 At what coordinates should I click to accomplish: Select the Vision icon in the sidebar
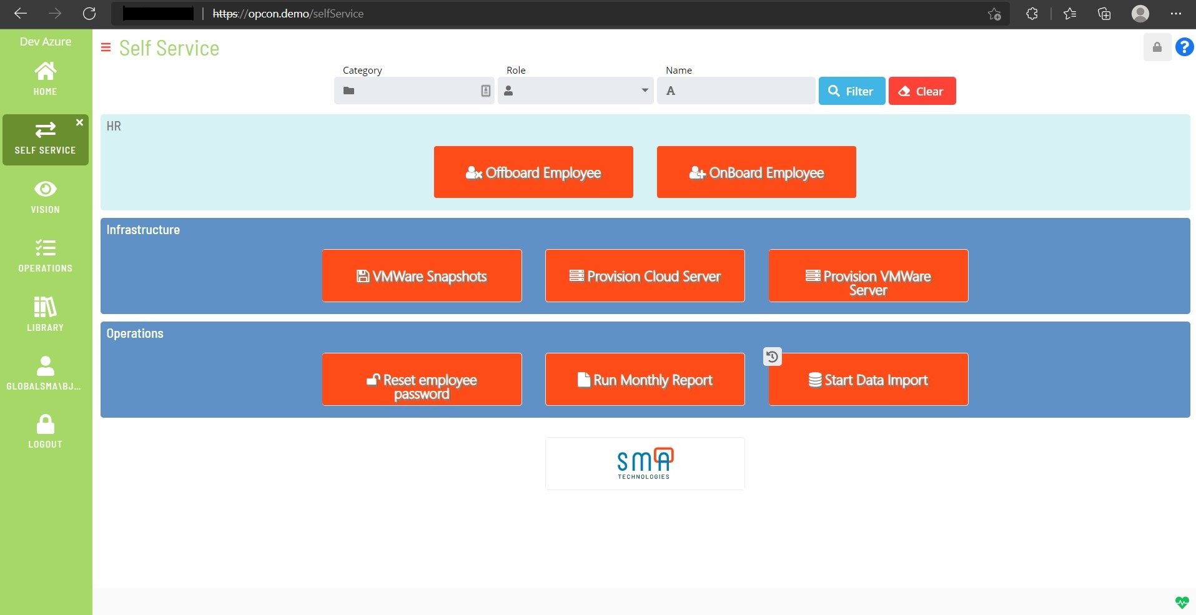[44, 195]
